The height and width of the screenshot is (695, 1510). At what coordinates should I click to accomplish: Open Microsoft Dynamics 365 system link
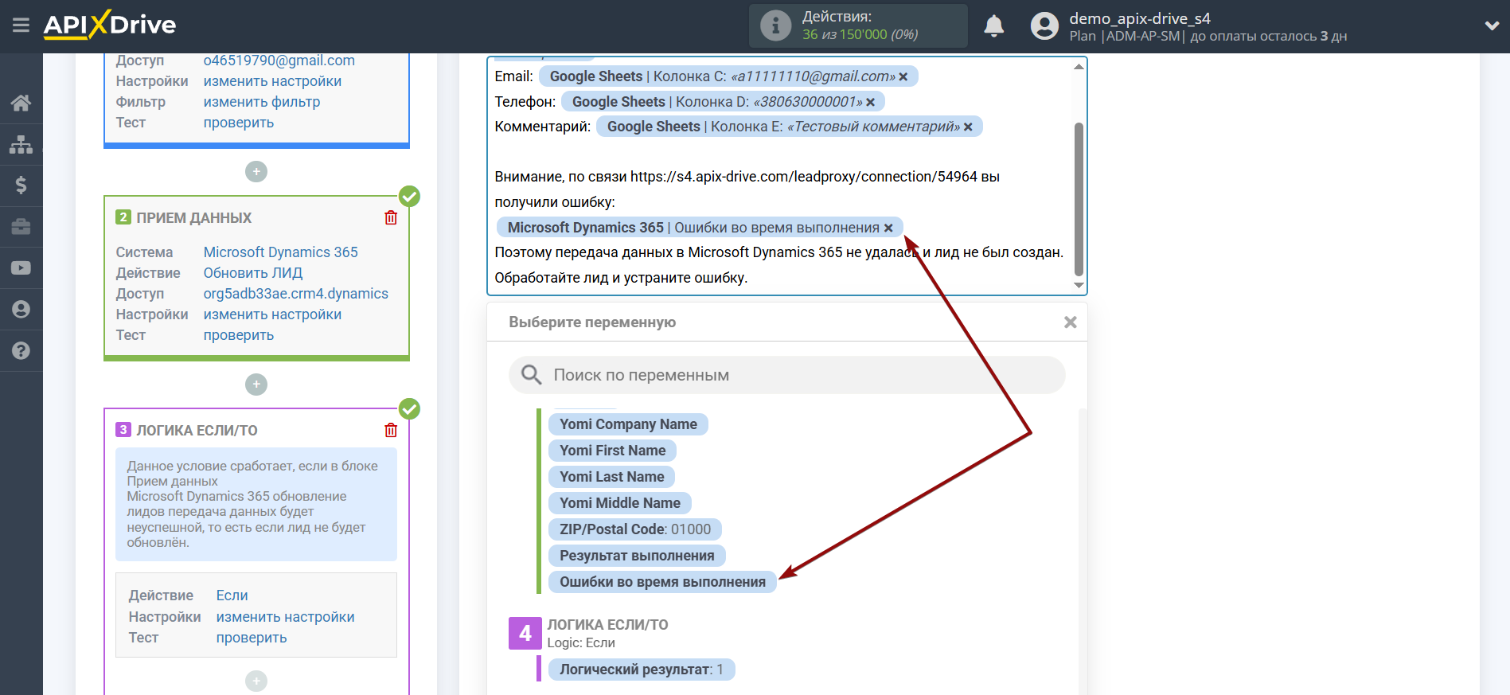[280, 252]
